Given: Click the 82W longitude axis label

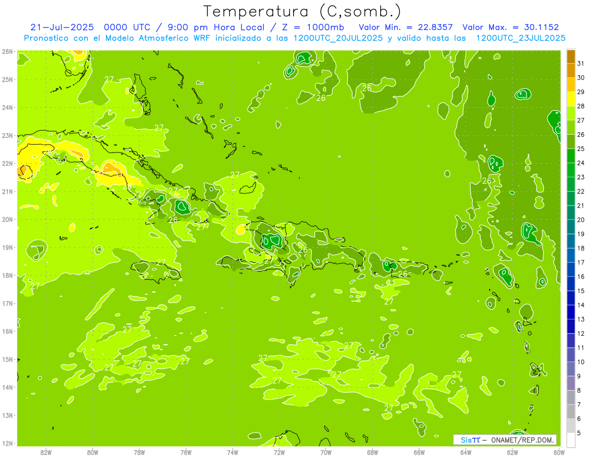Looking at the screenshot, I should click(x=46, y=452).
